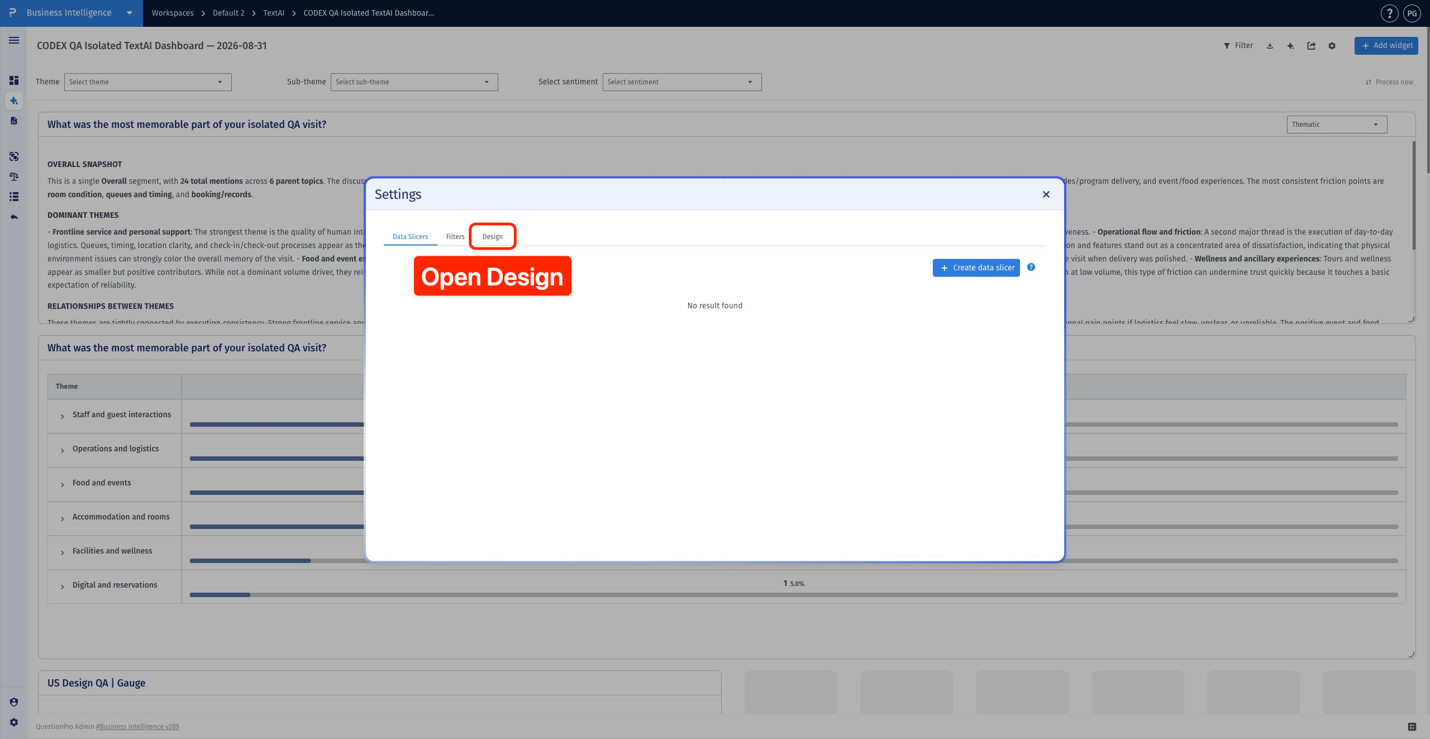This screenshot has height=739, width=1430.
Task: Switch to the Filters tab
Action: (x=455, y=237)
